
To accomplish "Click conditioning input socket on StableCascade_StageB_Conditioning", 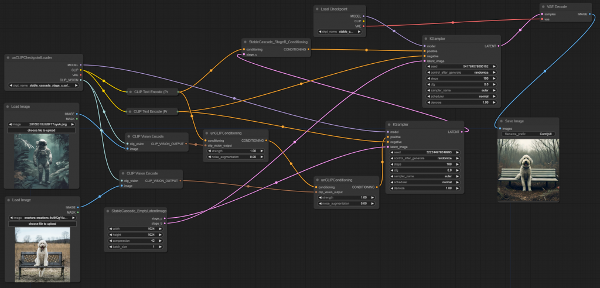I will pyautogui.click(x=244, y=49).
